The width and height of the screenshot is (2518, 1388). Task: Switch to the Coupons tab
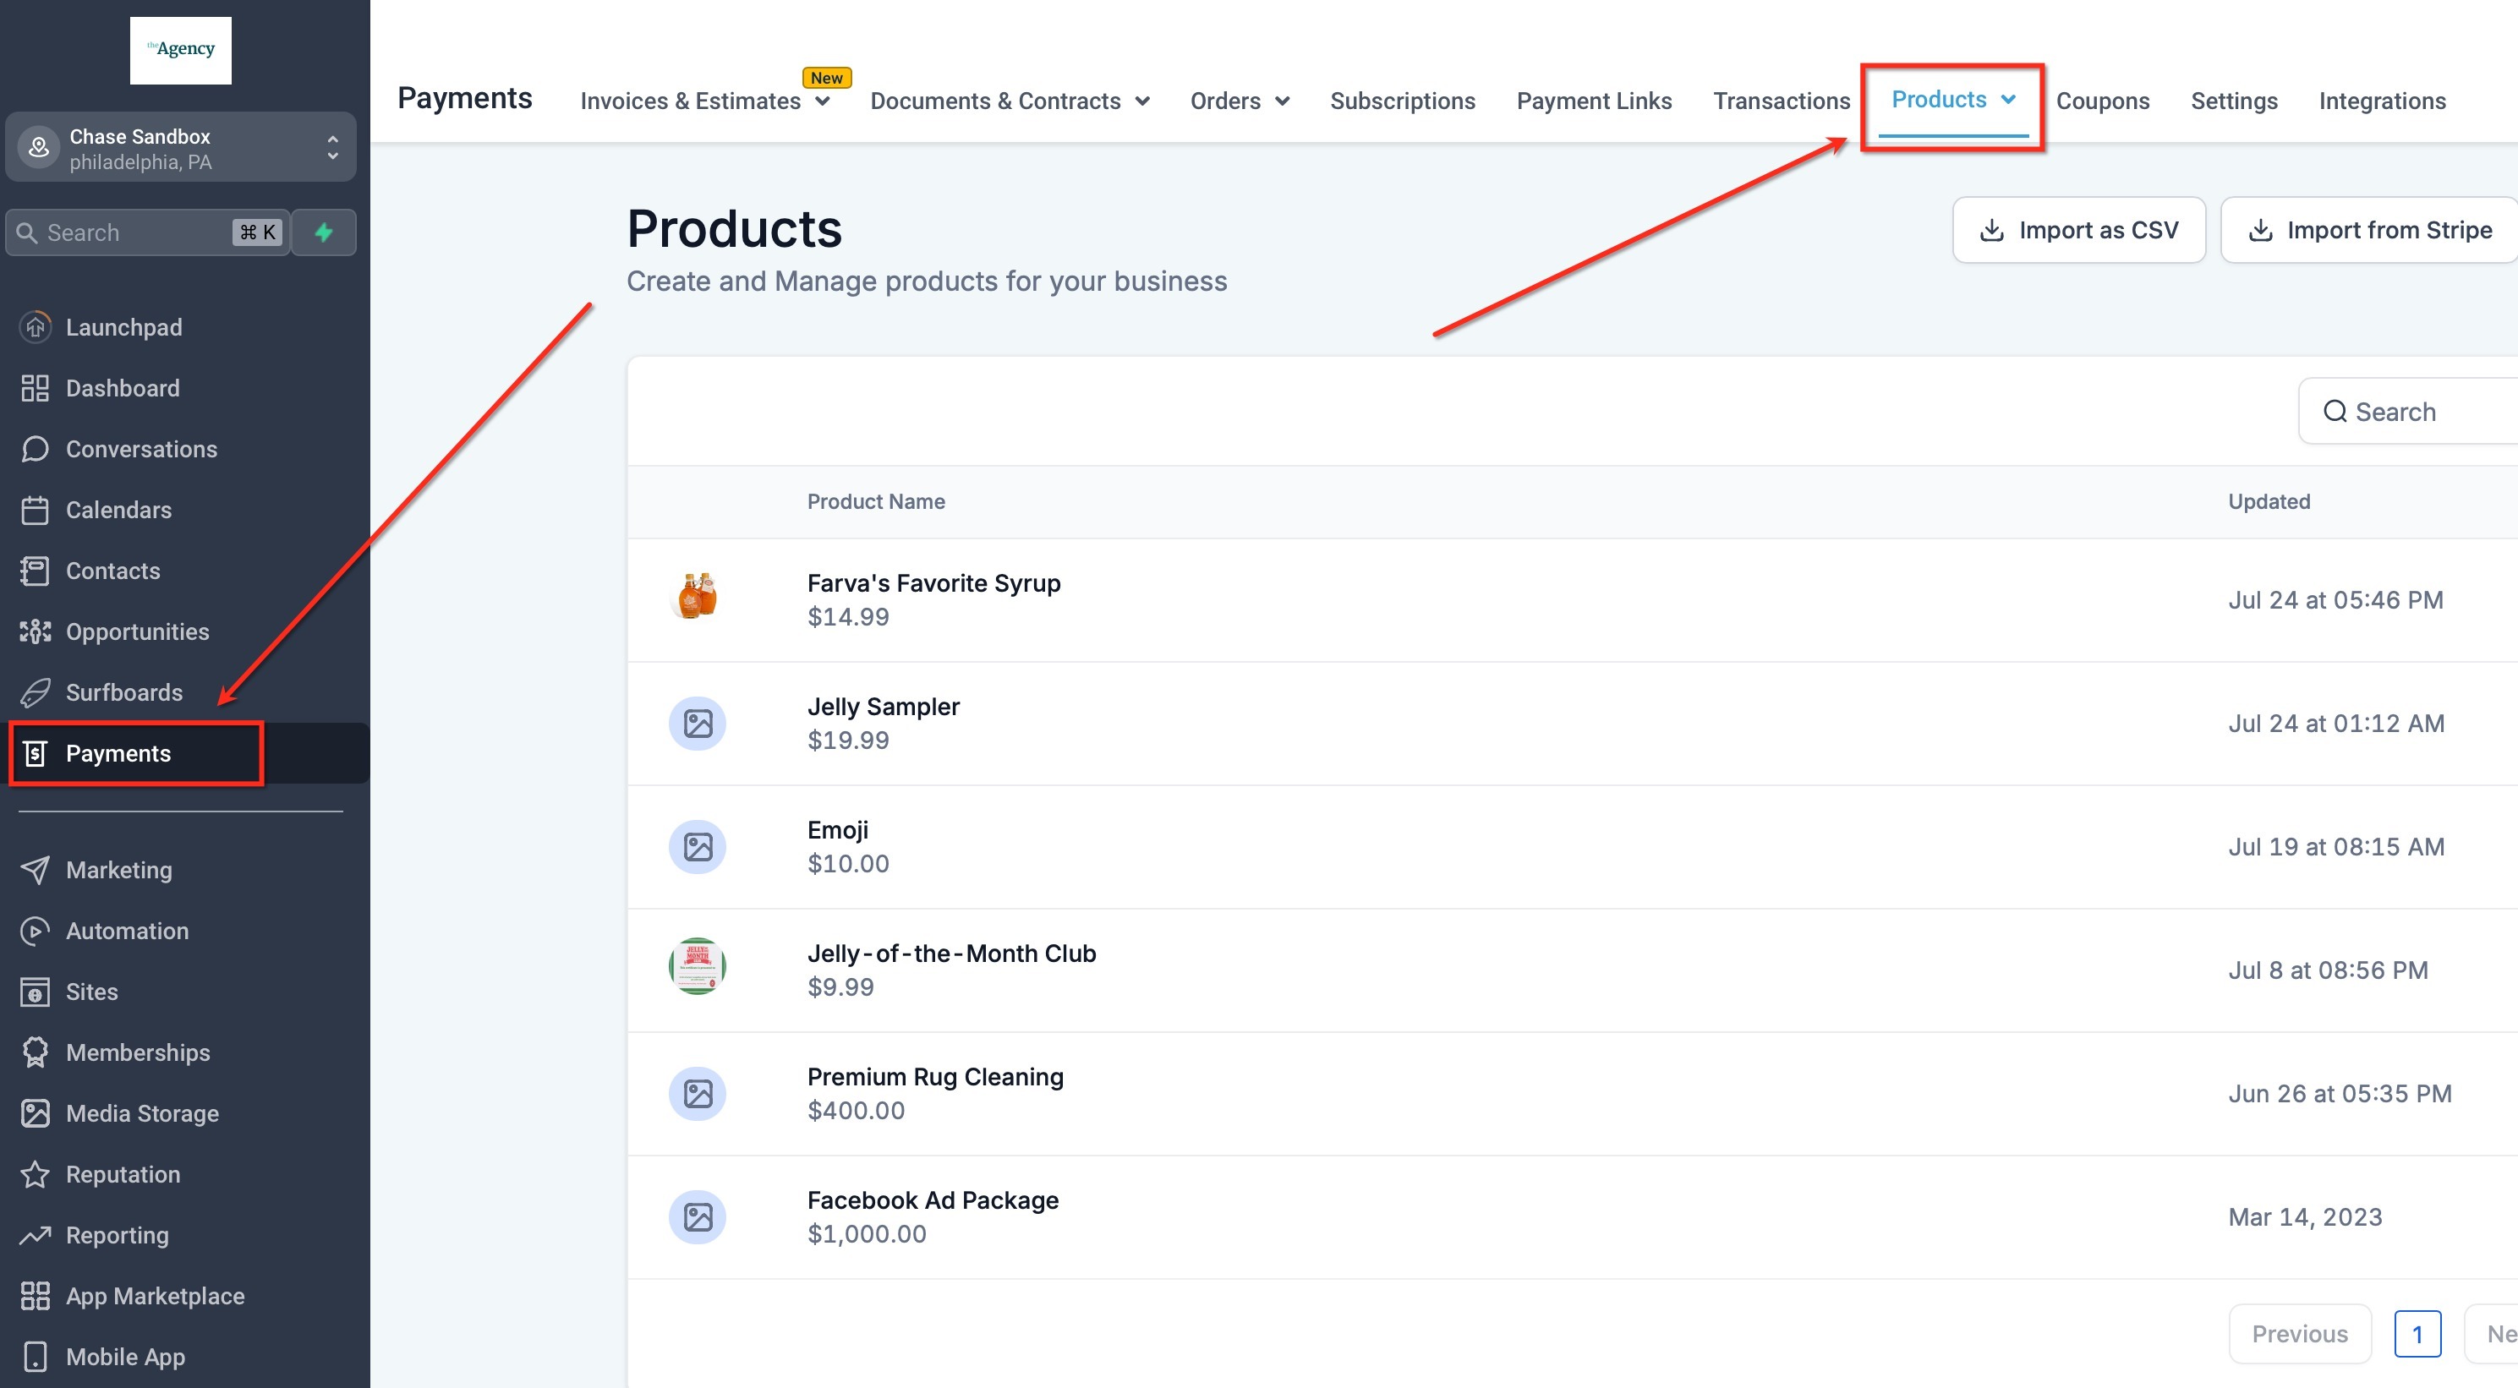point(2102,101)
